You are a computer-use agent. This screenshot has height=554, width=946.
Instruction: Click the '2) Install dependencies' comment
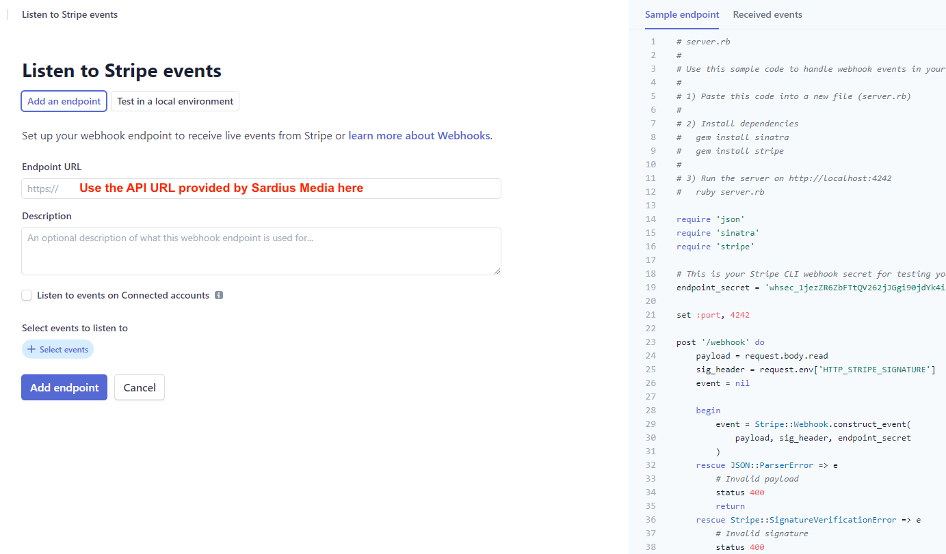(x=737, y=124)
